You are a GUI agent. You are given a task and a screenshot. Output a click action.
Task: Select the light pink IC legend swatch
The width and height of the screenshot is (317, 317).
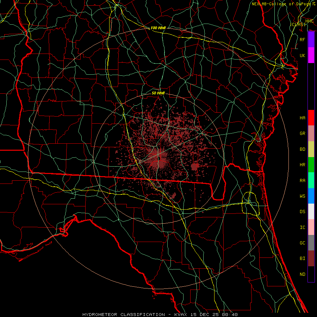pos(311,227)
